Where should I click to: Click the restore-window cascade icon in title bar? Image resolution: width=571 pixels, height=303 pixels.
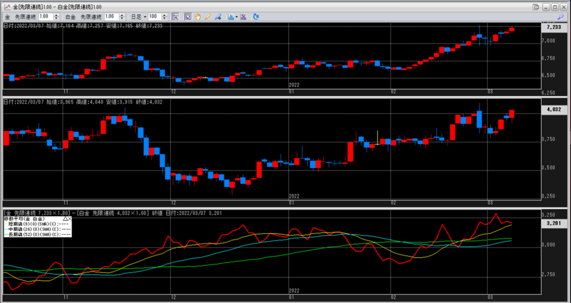click(x=536, y=6)
